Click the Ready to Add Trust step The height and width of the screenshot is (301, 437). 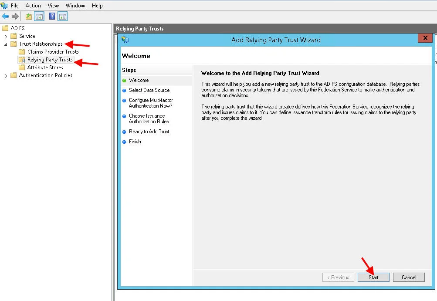pos(149,132)
